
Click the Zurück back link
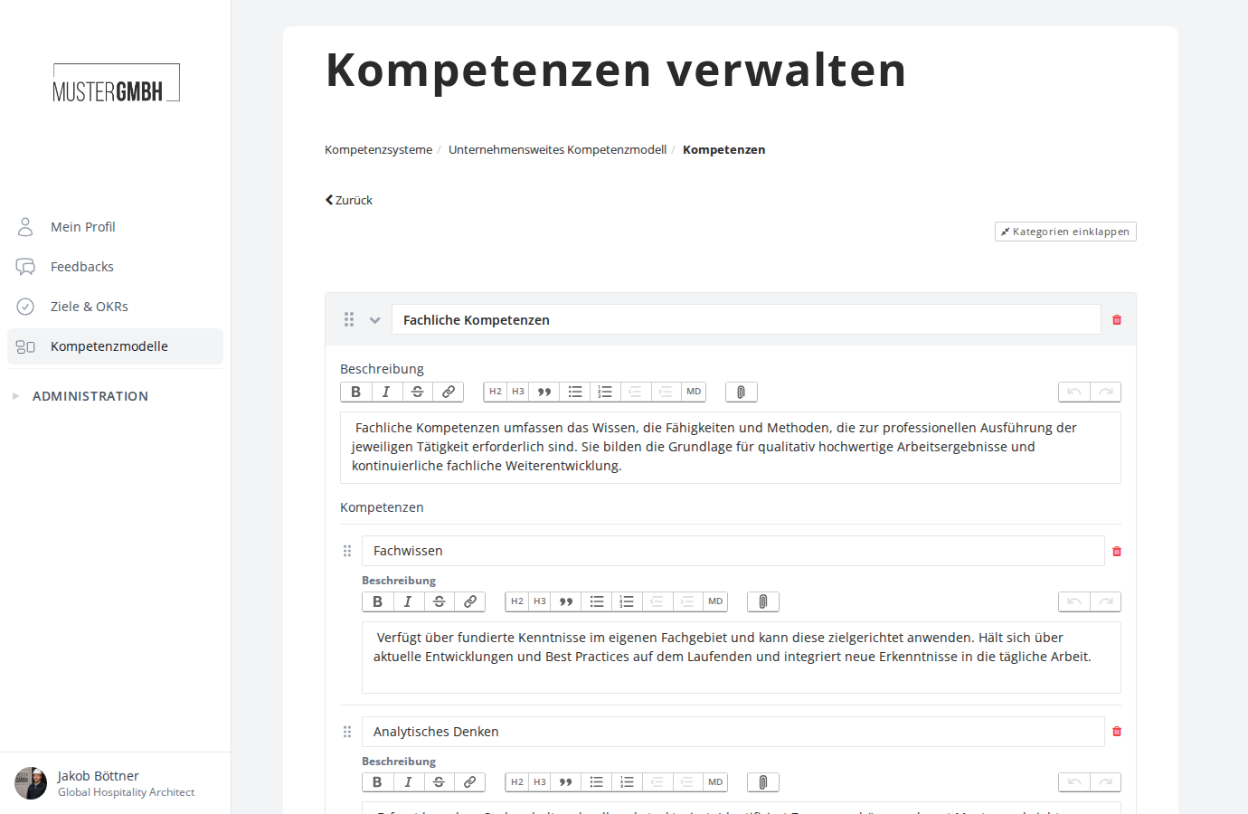pos(349,201)
